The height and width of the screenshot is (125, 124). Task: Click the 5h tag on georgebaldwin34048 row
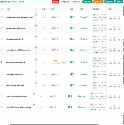(x=94, y=47)
